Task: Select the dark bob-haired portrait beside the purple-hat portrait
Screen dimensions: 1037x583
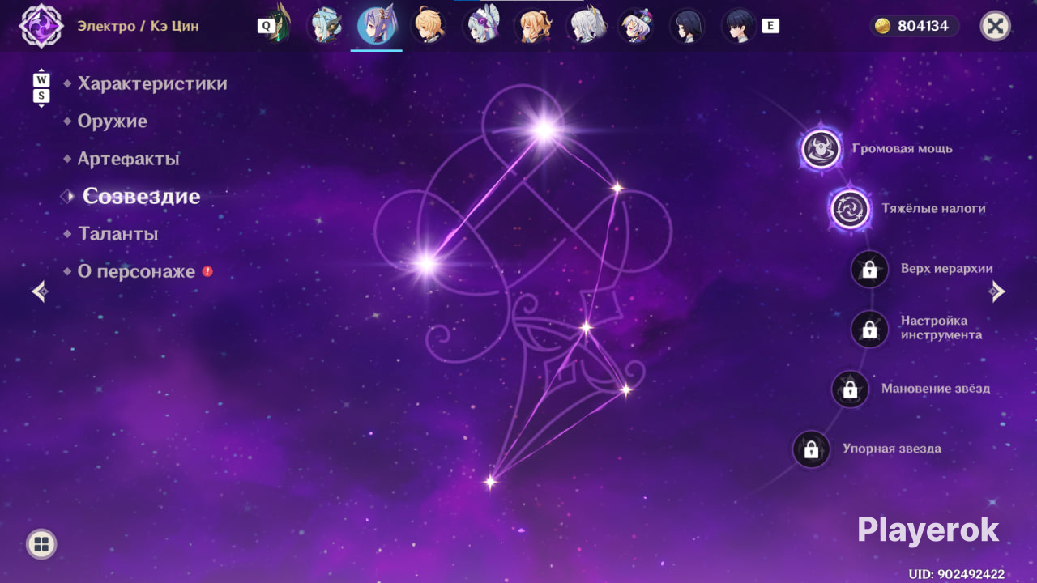Action: [687, 25]
